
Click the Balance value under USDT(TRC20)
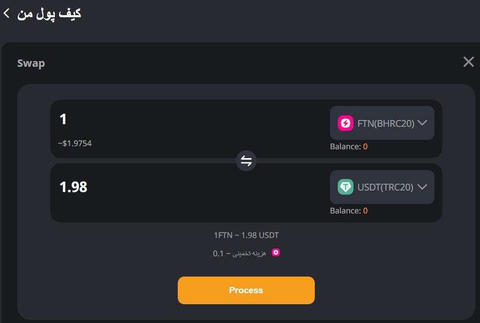365,211
